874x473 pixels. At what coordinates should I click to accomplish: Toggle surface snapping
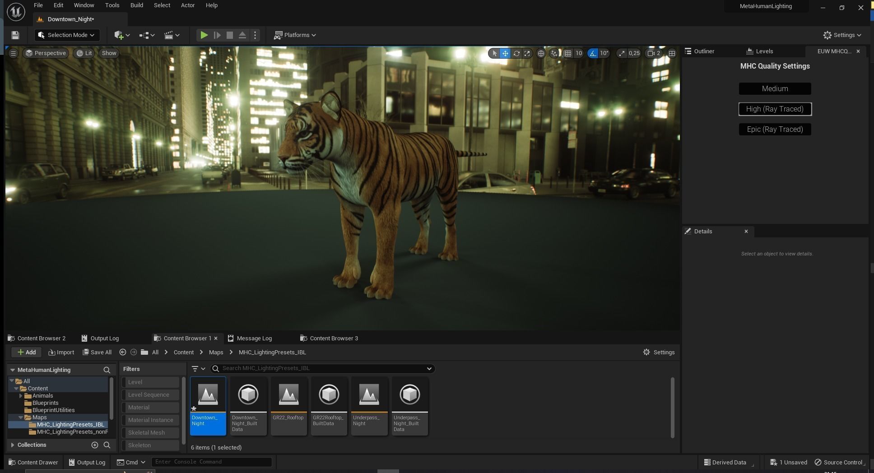point(554,53)
